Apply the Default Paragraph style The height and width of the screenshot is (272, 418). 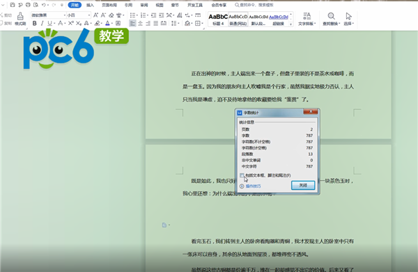(258, 19)
